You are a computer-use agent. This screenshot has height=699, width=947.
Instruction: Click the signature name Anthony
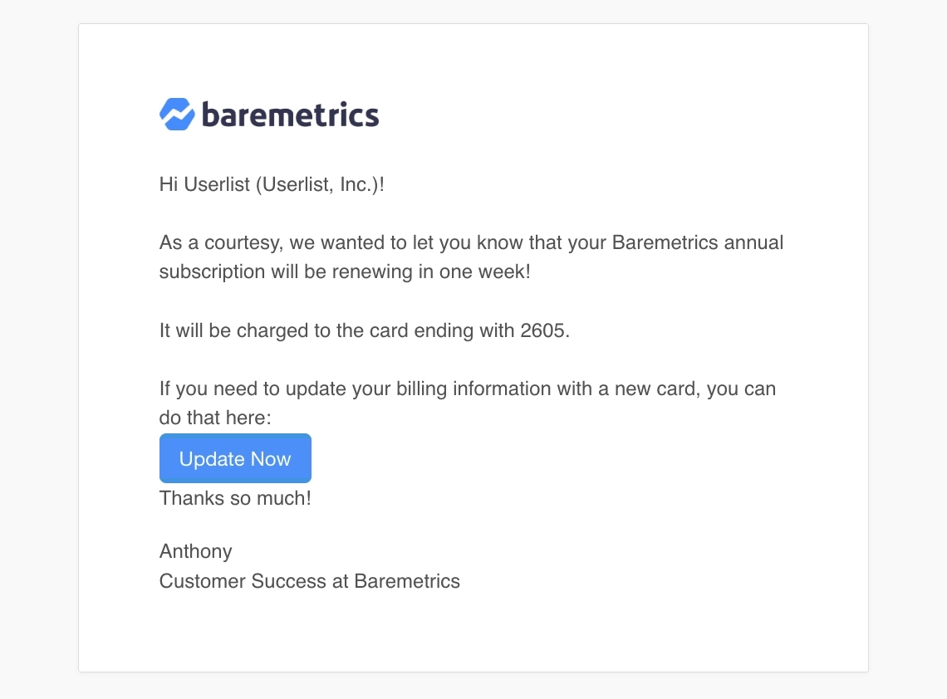point(195,550)
